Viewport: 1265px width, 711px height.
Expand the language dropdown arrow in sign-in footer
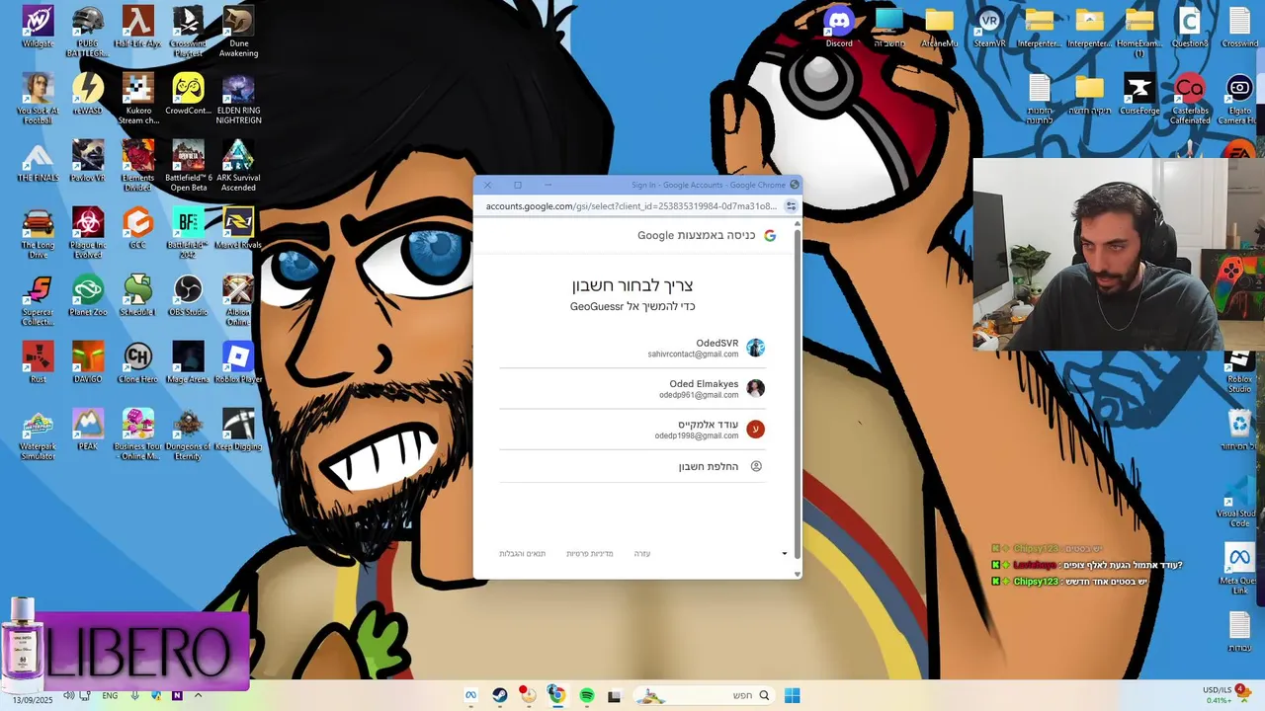point(785,554)
